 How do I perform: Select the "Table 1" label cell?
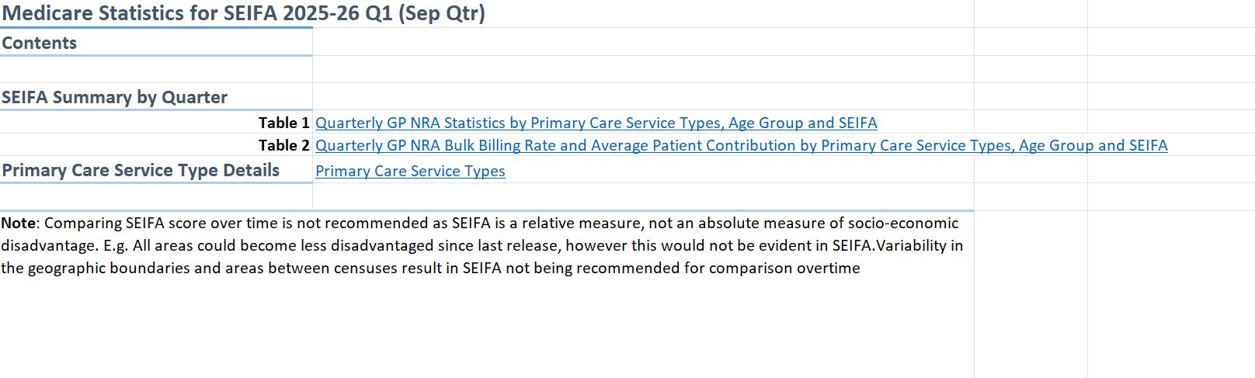[x=283, y=123]
